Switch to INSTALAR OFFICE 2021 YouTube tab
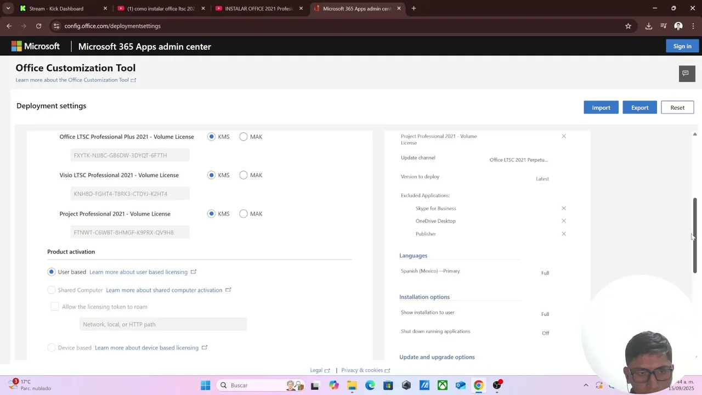The height and width of the screenshot is (395, 702). tap(258, 8)
